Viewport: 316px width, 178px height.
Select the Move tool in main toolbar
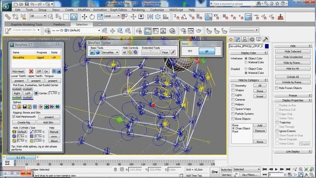84,17
